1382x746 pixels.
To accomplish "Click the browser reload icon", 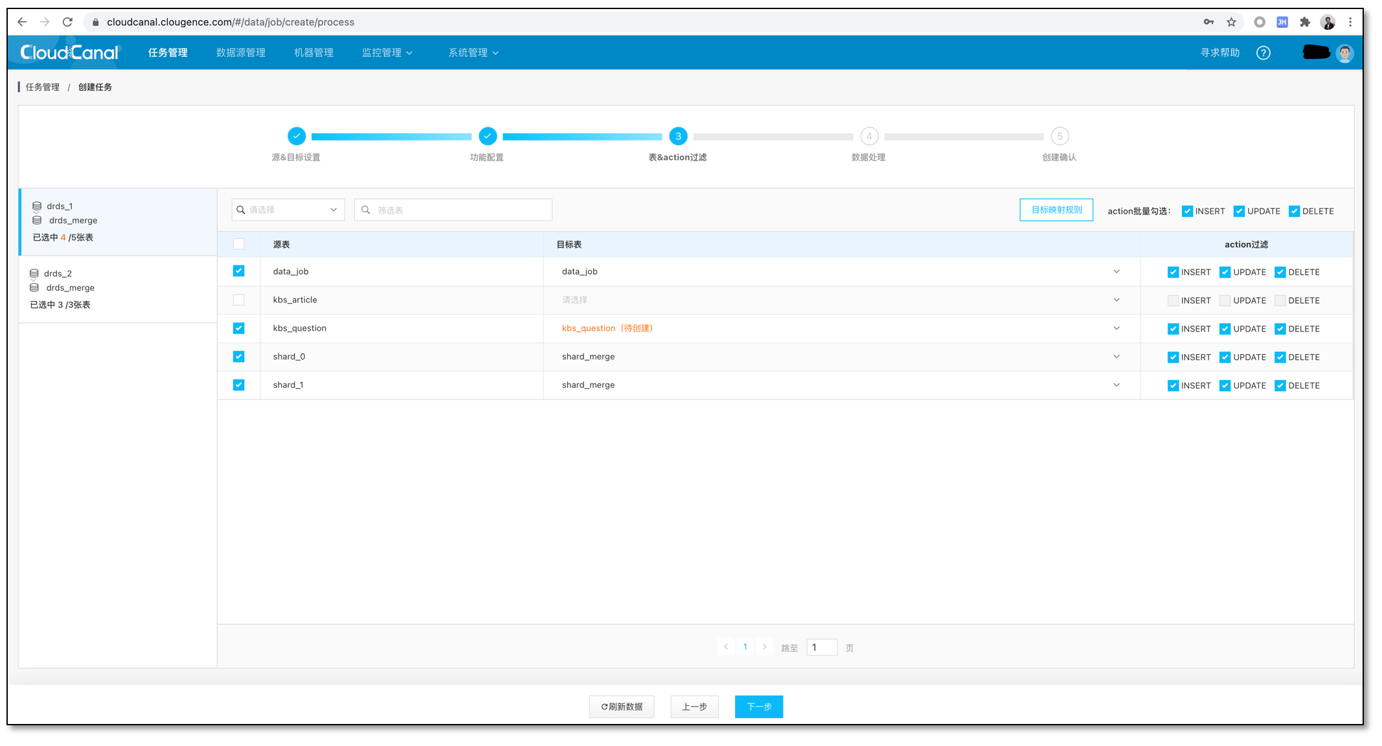I will (x=67, y=22).
